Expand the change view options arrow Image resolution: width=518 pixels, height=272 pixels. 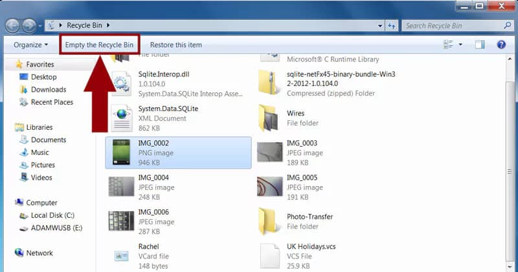[460, 45]
